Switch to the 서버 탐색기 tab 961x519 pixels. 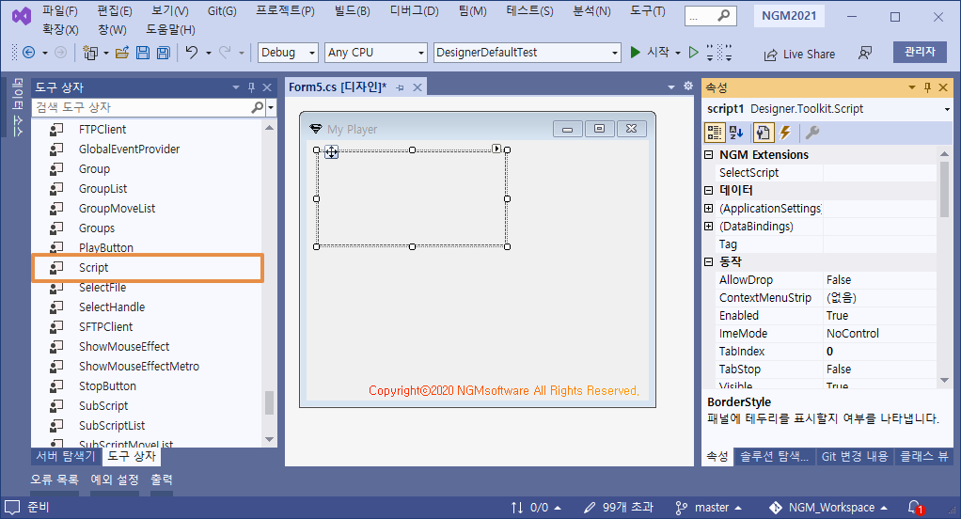[66, 456]
